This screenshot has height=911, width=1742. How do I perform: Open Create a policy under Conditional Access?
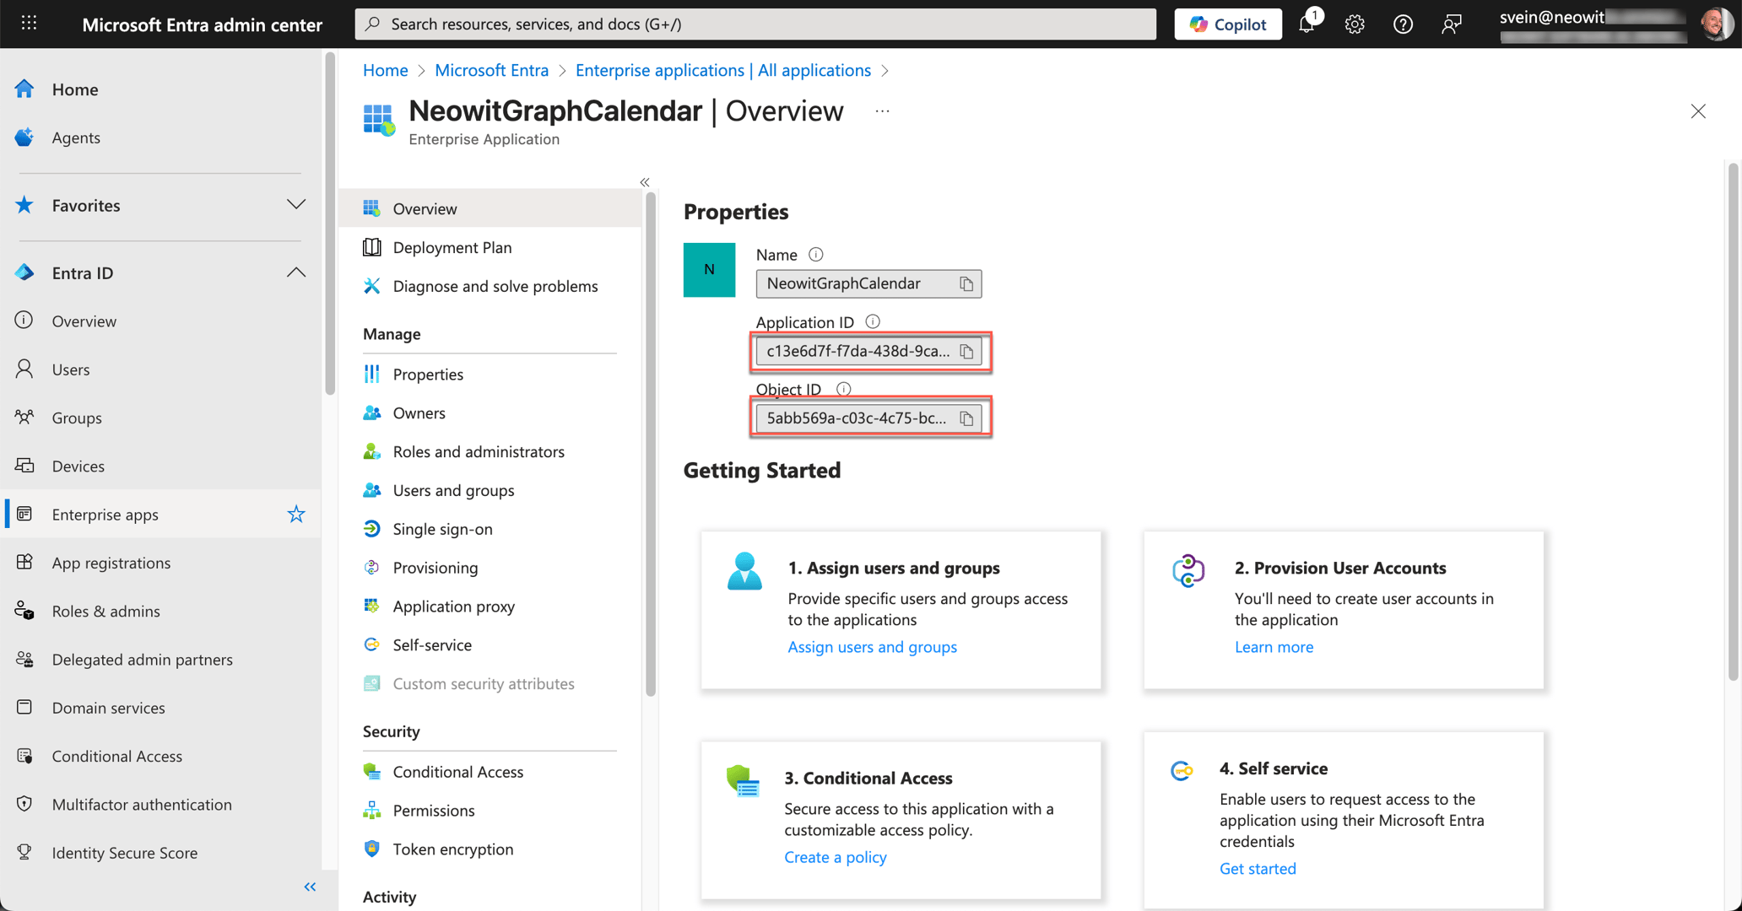[x=835, y=856]
